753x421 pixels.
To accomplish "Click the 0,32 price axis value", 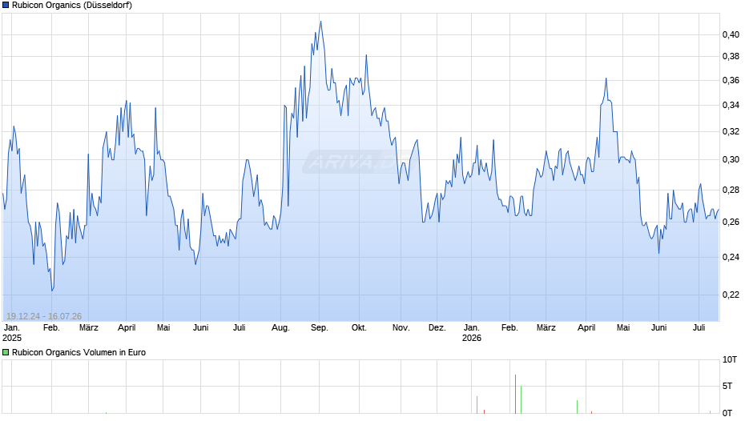I will 731,131.
